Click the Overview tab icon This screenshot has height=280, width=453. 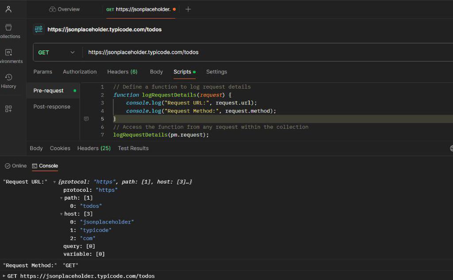[52, 9]
